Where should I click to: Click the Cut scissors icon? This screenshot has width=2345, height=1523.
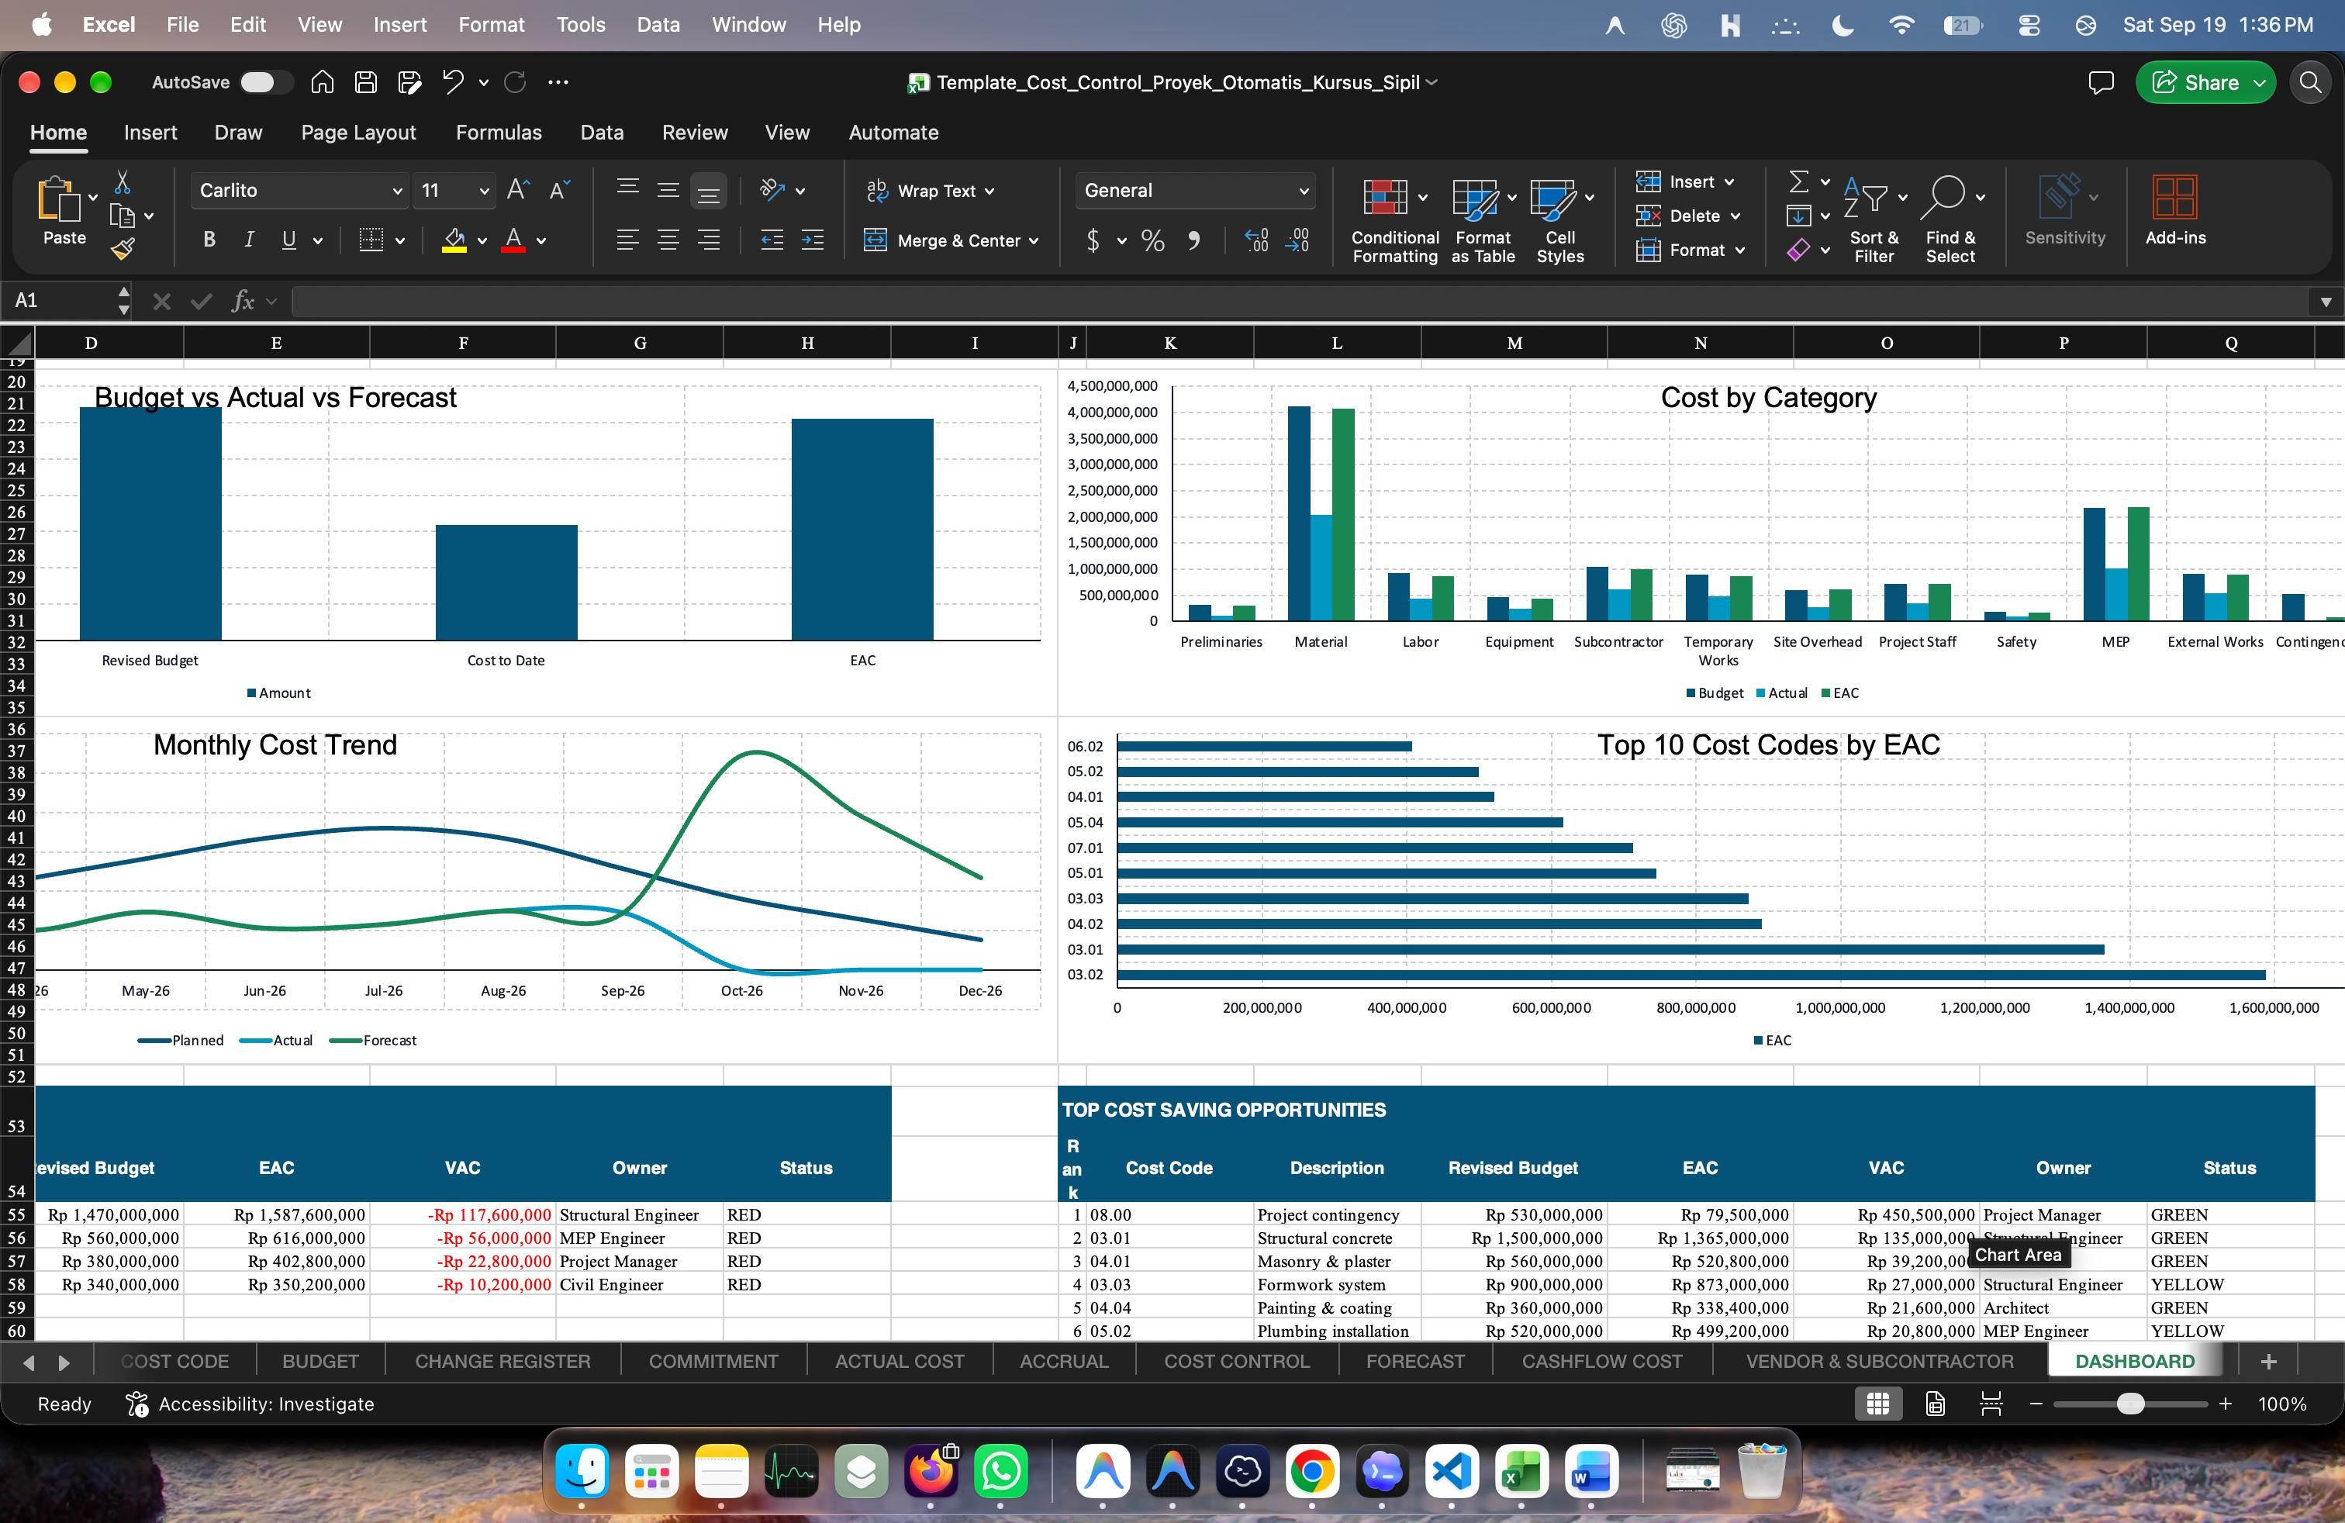click(x=123, y=182)
